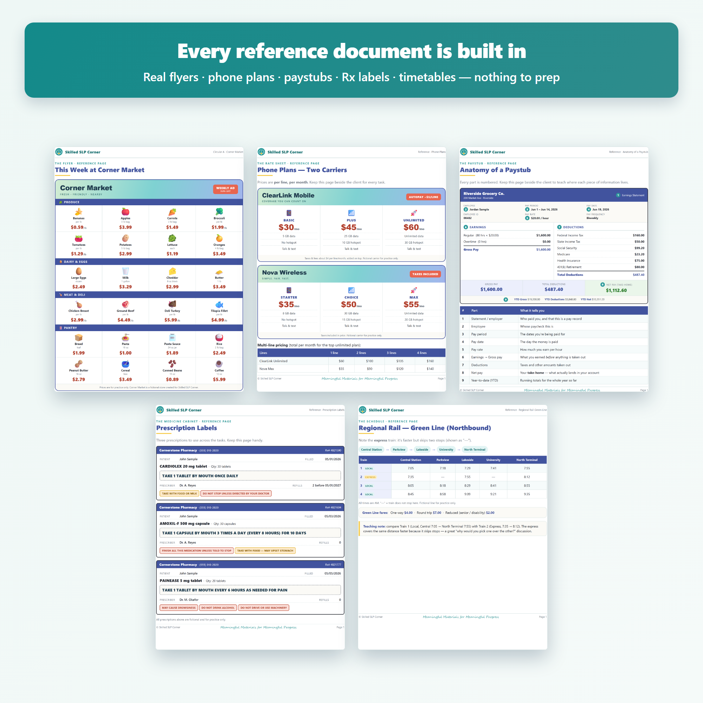Click the Autopay -$5/line badge

click(x=423, y=197)
